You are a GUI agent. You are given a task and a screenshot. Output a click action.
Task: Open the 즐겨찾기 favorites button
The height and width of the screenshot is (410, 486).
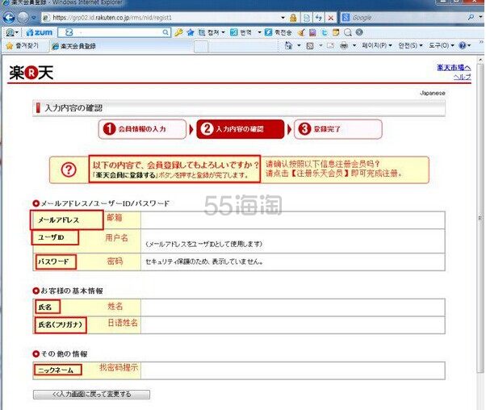point(22,46)
